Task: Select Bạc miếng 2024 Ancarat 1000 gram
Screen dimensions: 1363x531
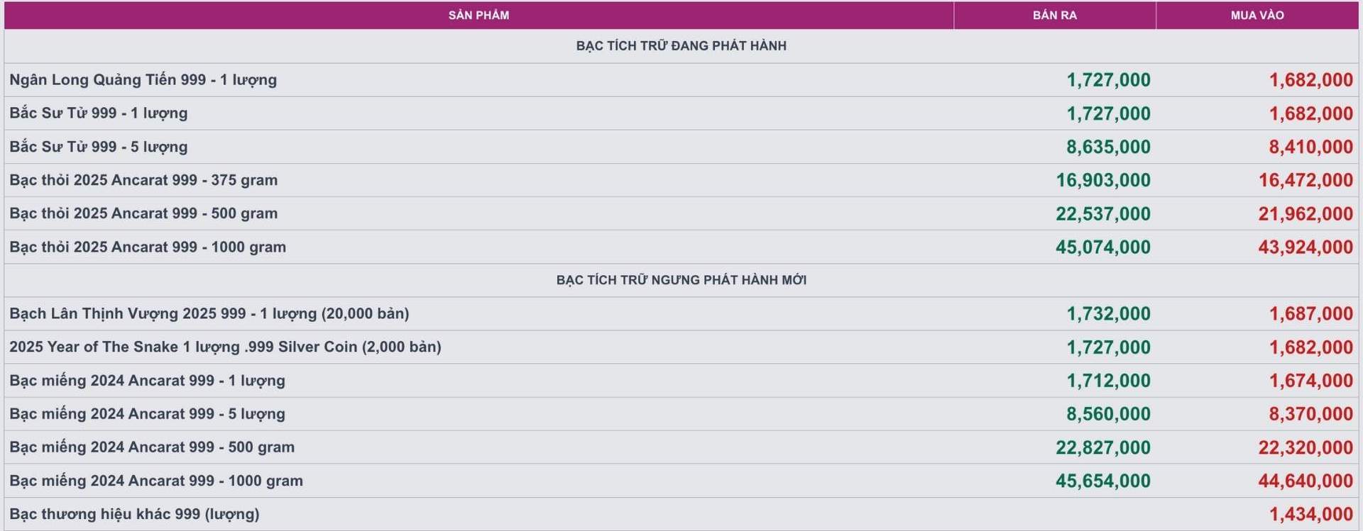Action: [155, 481]
